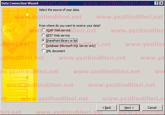
Task: Click the 'SOAP Web service' label text
Action: [x=58, y=30]
